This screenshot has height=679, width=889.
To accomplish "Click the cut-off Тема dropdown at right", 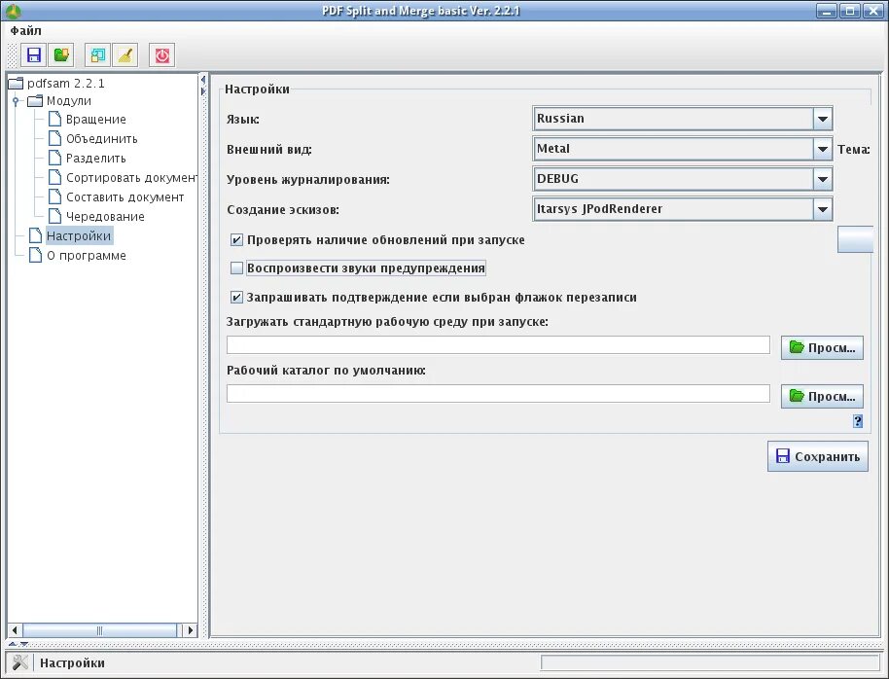I will (x=855, y=238).
